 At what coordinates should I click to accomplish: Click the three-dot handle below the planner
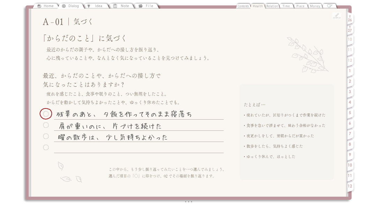[x=188, y=202]
